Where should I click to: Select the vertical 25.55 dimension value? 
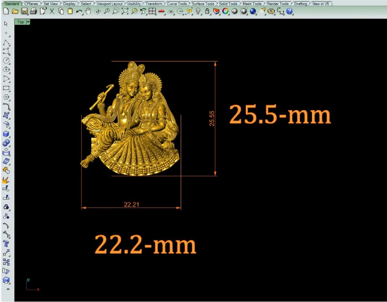(212, 119)
